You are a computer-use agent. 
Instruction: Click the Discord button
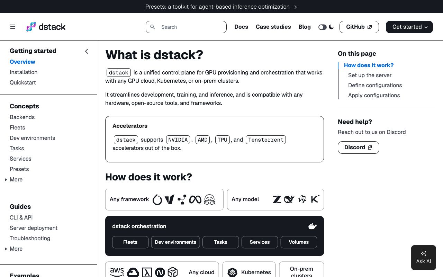pyautogui.click(x=359, y=148)
